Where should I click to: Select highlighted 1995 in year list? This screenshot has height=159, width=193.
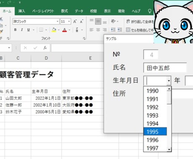tap(155, 131)
